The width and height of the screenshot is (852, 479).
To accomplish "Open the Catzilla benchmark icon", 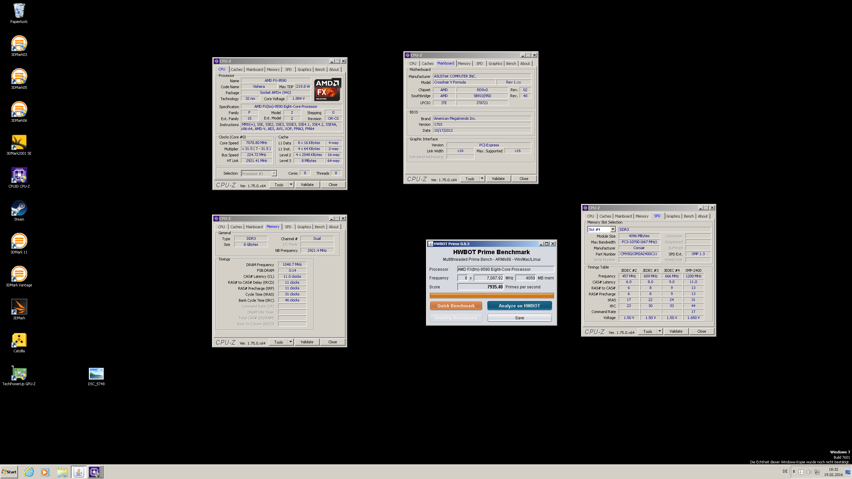I will [19, 342].
